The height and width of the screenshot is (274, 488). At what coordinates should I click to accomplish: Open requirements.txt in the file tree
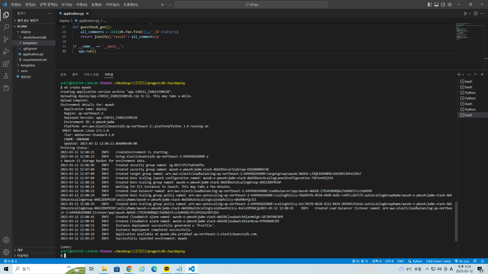[x=35, y=60]
